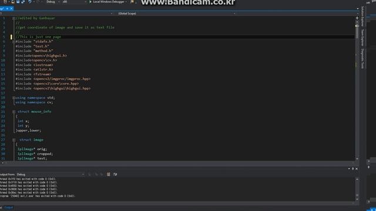376x211 pixels.
Task: Select the Output tab at bottom
Action: pos(9,207)
